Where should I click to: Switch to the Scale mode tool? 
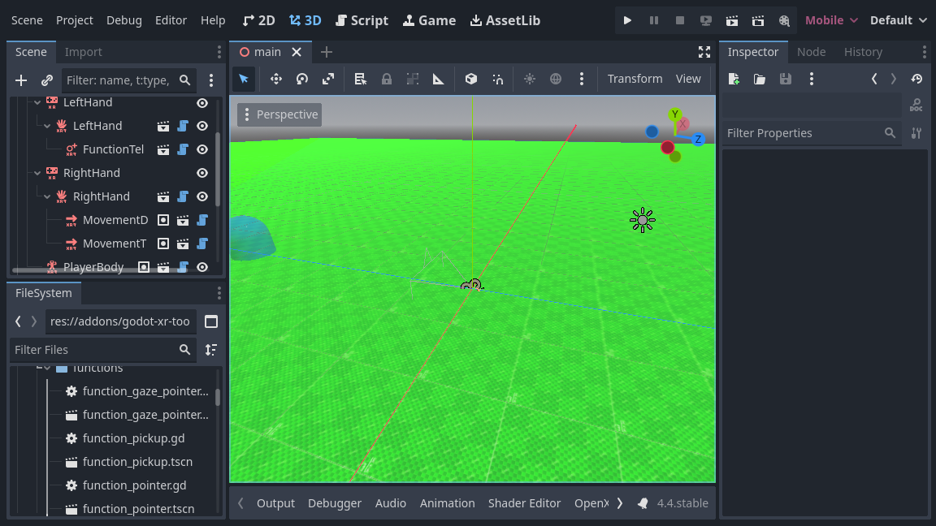(327, 79)
